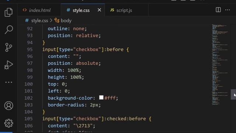Click style.css in the breadcrumb
236x133 pixels.
pyautogui.click(x=39, y=21)
